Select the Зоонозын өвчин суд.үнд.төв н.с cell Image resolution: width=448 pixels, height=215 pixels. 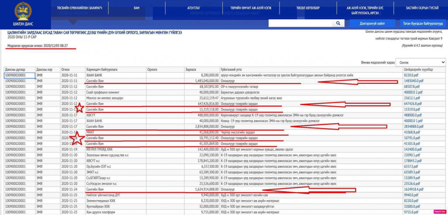click(116, 155)
